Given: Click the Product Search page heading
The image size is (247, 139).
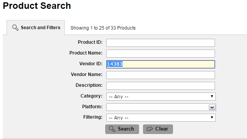Looking at the screenshot, I should [x=37, y=6].
